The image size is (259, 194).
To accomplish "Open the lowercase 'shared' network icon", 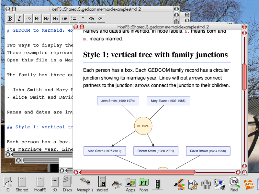I will pyautogui.click(x=102, y=184).
